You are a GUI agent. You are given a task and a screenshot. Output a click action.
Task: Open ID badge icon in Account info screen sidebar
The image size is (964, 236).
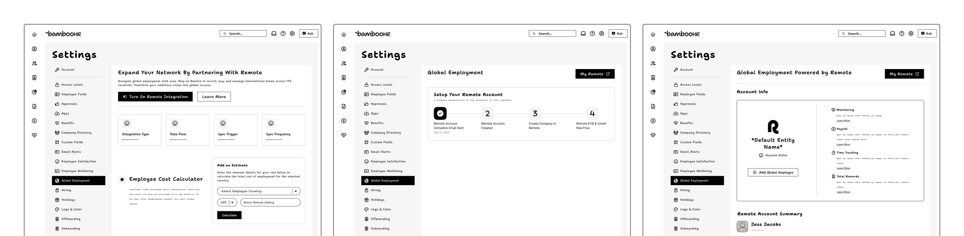[653, 78]
